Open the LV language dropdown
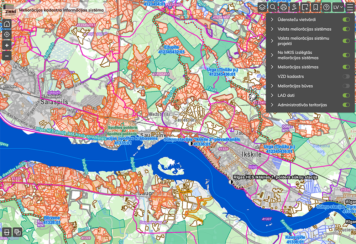 pos(338,7)
